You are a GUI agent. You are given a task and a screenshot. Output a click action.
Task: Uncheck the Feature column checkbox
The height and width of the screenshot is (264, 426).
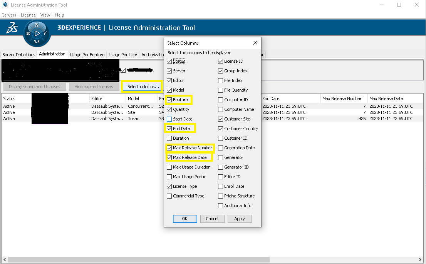point(169,100)
